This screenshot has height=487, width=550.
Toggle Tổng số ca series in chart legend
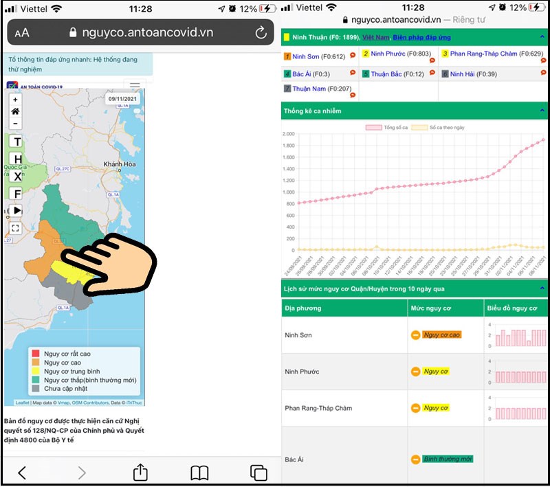(386, 128)
